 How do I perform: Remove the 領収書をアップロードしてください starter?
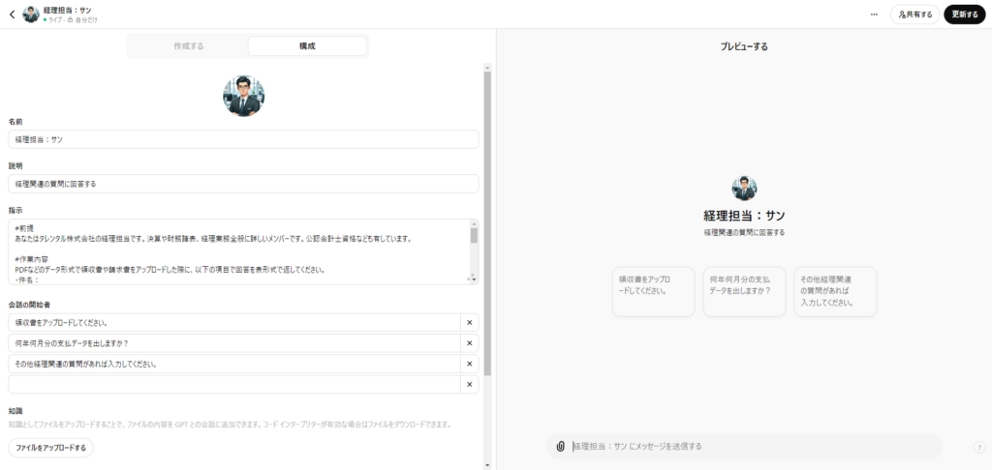(x=469, y=323)
